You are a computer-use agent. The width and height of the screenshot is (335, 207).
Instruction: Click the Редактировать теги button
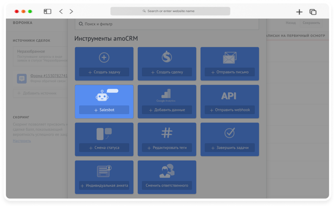(x=167, y=148)
